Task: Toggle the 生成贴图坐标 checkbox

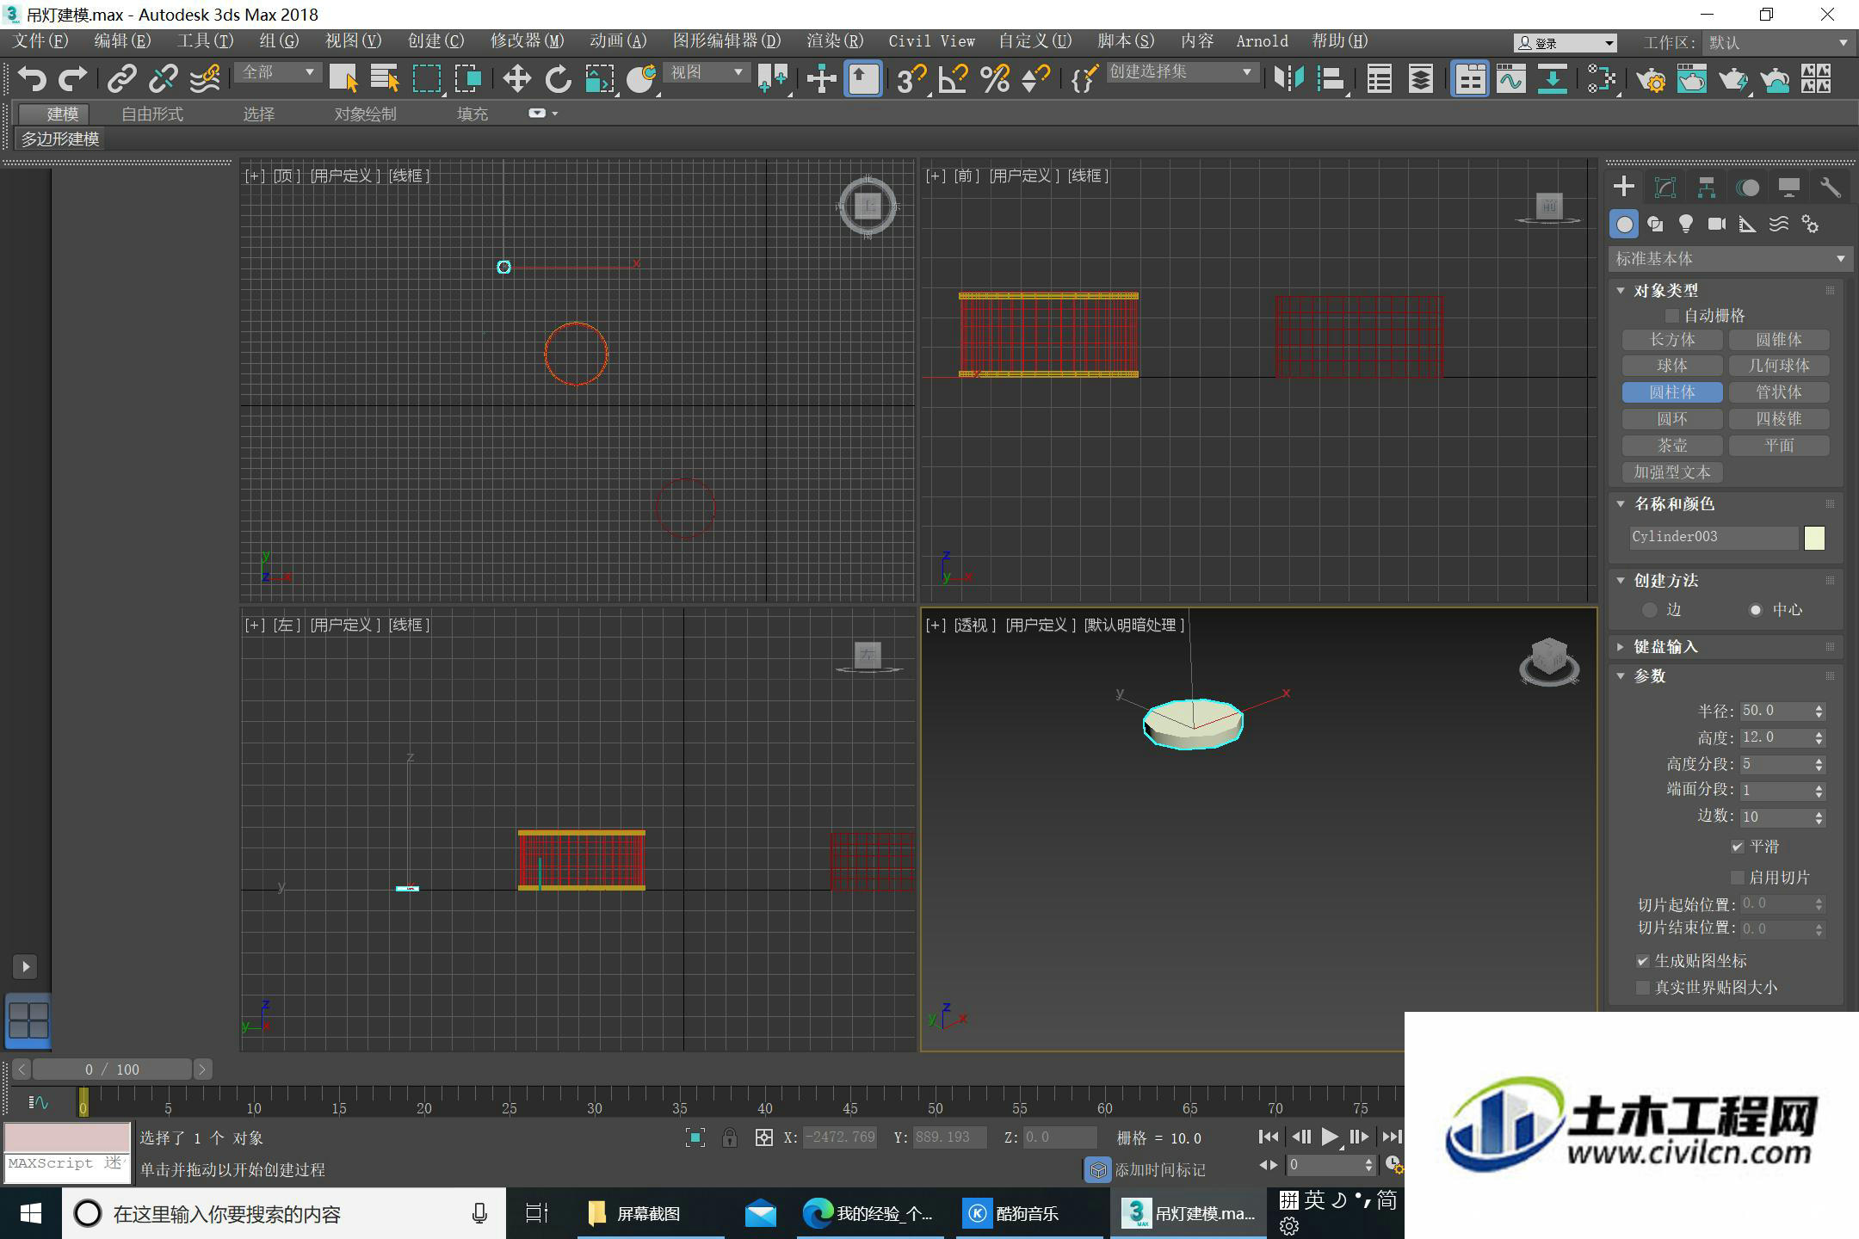Action: point(1643,961)
